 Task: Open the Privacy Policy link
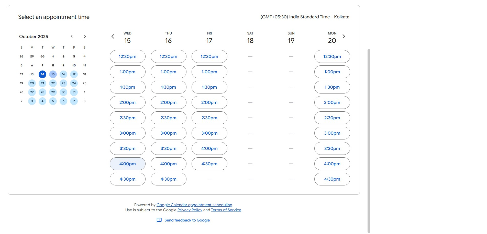tap(190, 210)
